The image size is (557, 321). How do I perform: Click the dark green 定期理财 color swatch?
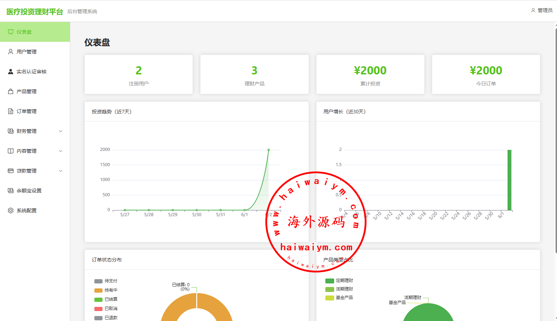[x=330, y=281]
